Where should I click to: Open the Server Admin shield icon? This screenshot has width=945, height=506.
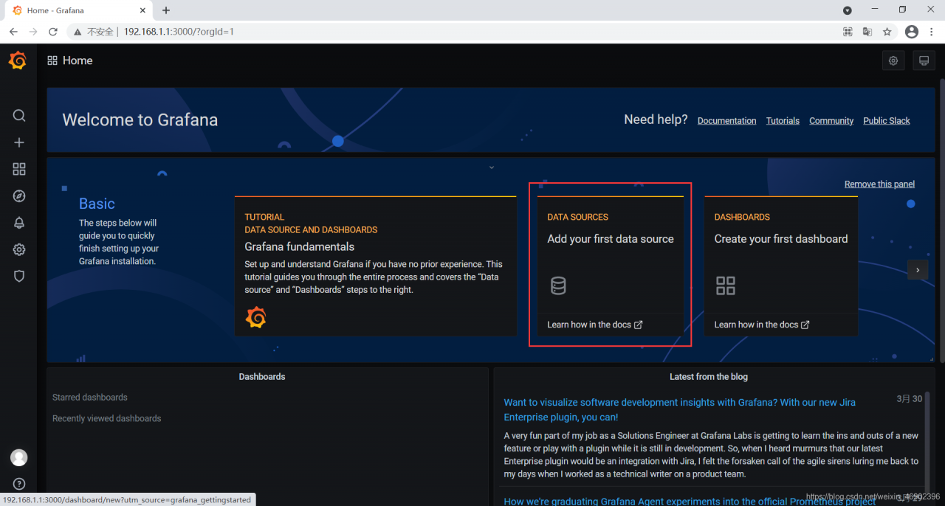click(x=19, y=276)
